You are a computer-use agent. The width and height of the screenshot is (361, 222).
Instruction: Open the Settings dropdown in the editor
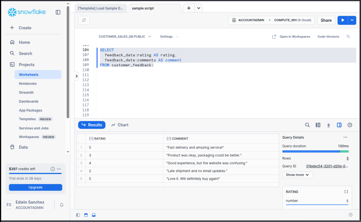pos(169,36)
